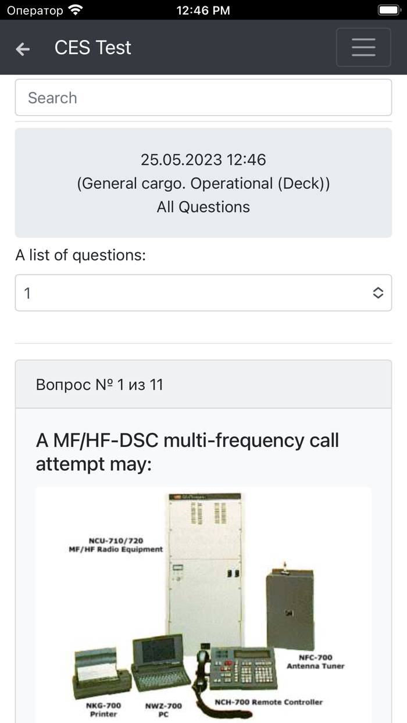Tap the MF/HF-DSC question text
407x723 pixels.
click(x=187, y=452)
